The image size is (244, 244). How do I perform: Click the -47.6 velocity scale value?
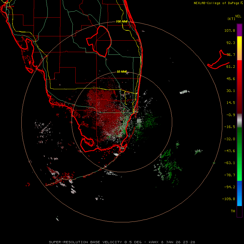[230, 151]
